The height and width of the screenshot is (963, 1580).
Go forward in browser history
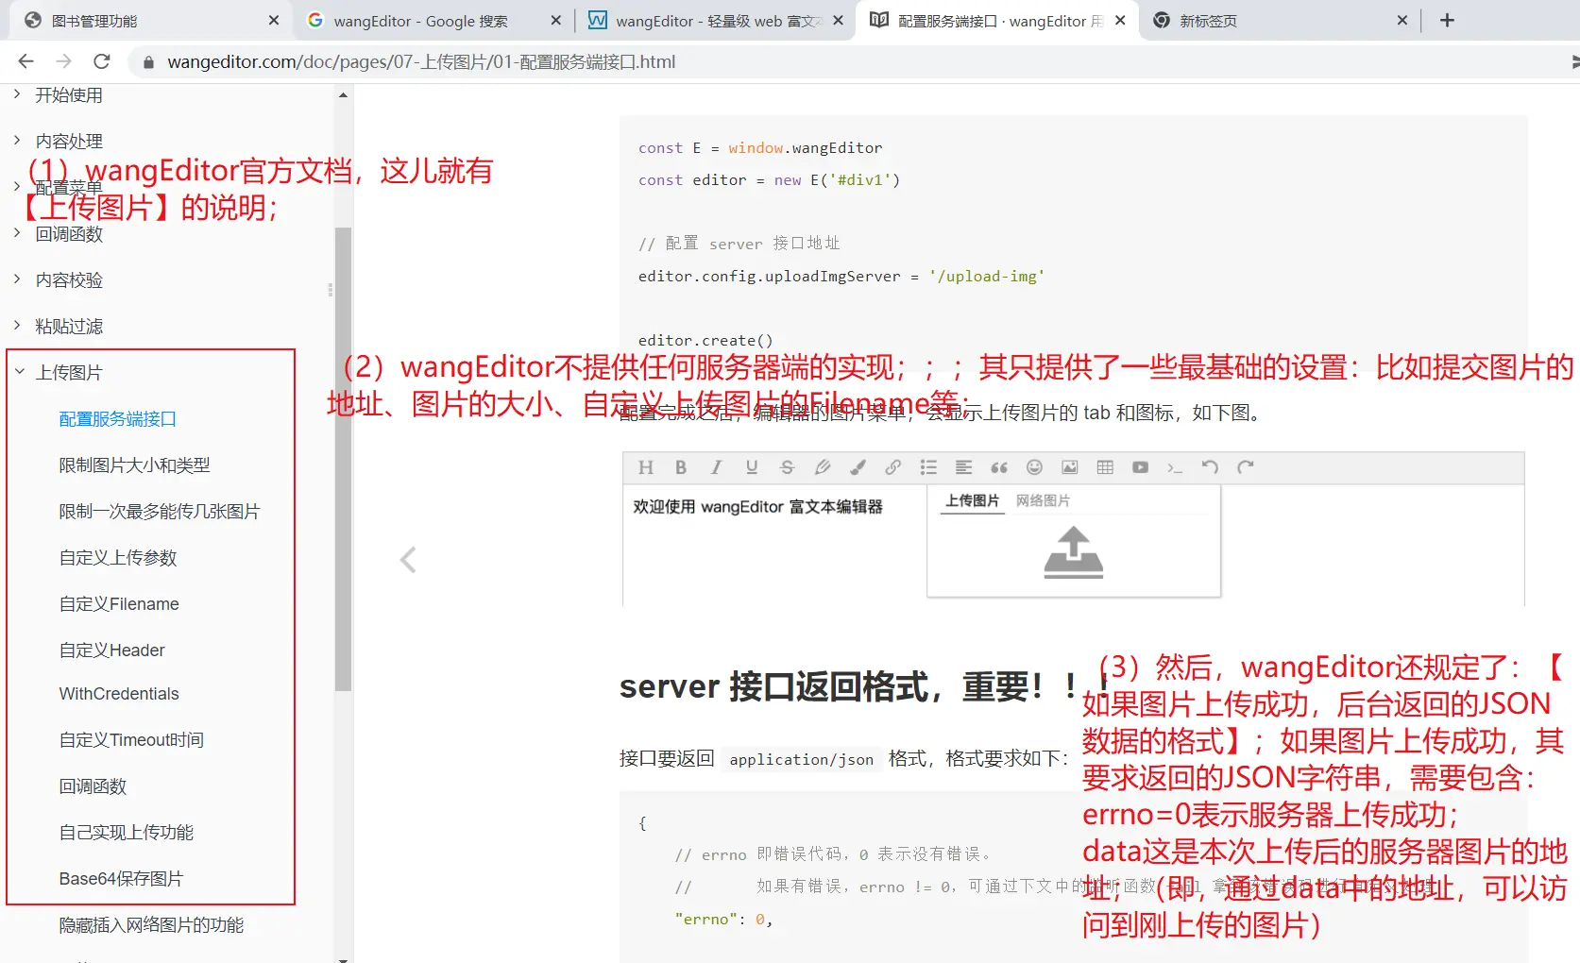tap(63, 61)
